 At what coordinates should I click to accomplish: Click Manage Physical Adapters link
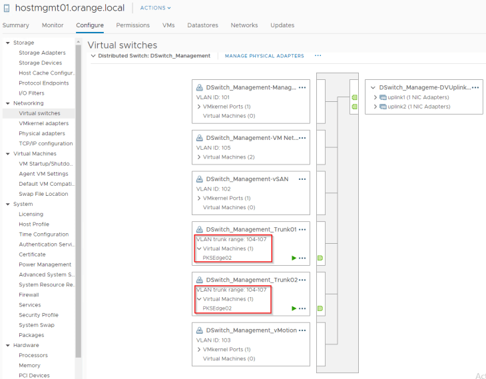[264, 56]
